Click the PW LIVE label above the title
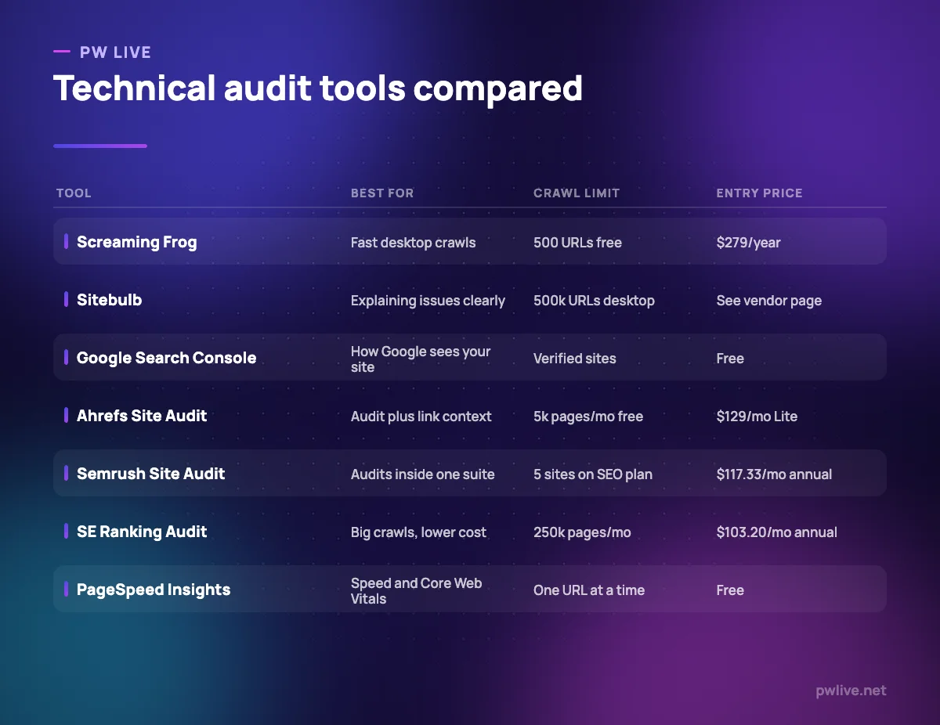 pos(115,52)
